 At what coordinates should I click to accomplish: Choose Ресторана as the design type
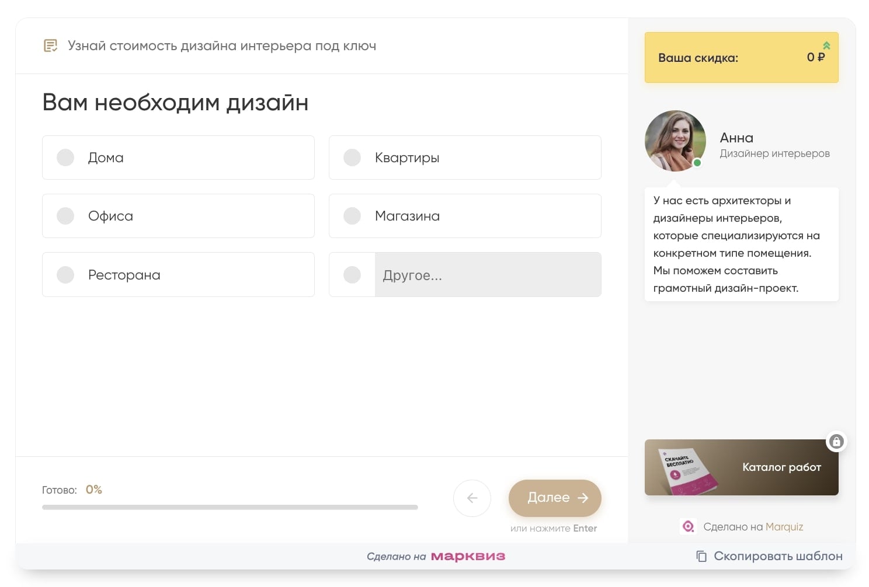pyautogui.click(x=65, y=275)
